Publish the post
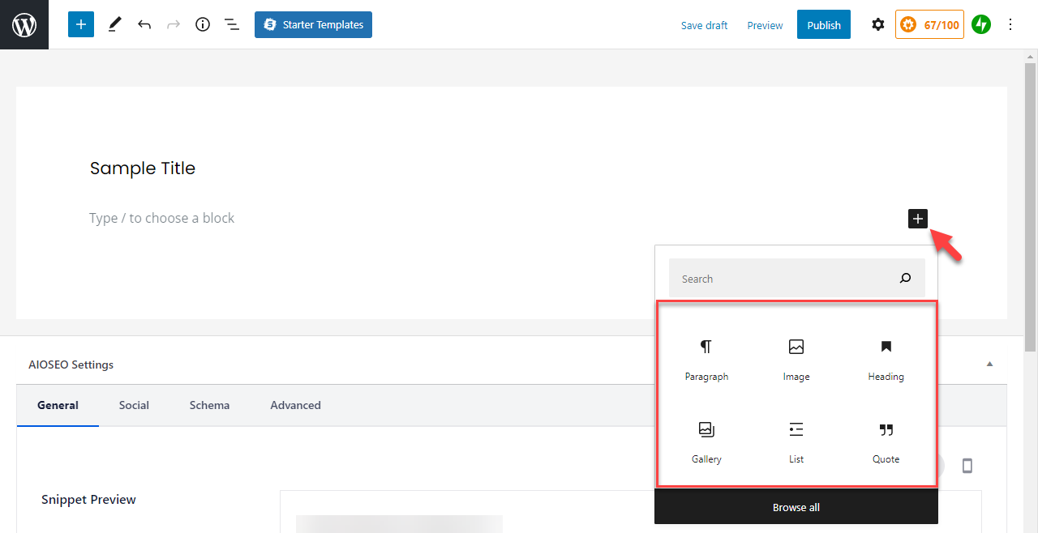1038x533 pixels. click(823, 25)
